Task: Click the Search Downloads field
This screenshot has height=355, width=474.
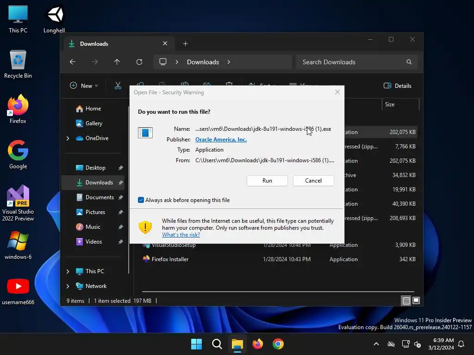Action: tap(357, 62)
